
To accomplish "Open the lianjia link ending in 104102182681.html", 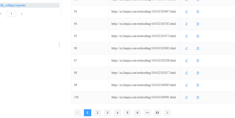I will (143, 48).
